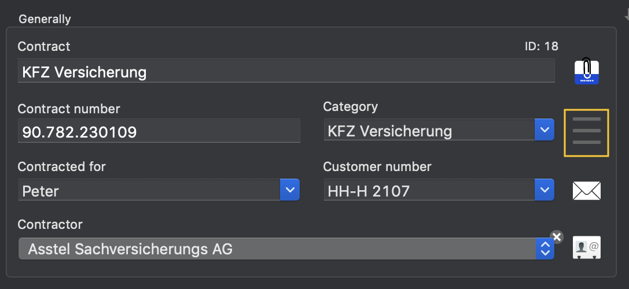Click the Category text box KFZ Versicherung
629x289 pixels.
429,129
